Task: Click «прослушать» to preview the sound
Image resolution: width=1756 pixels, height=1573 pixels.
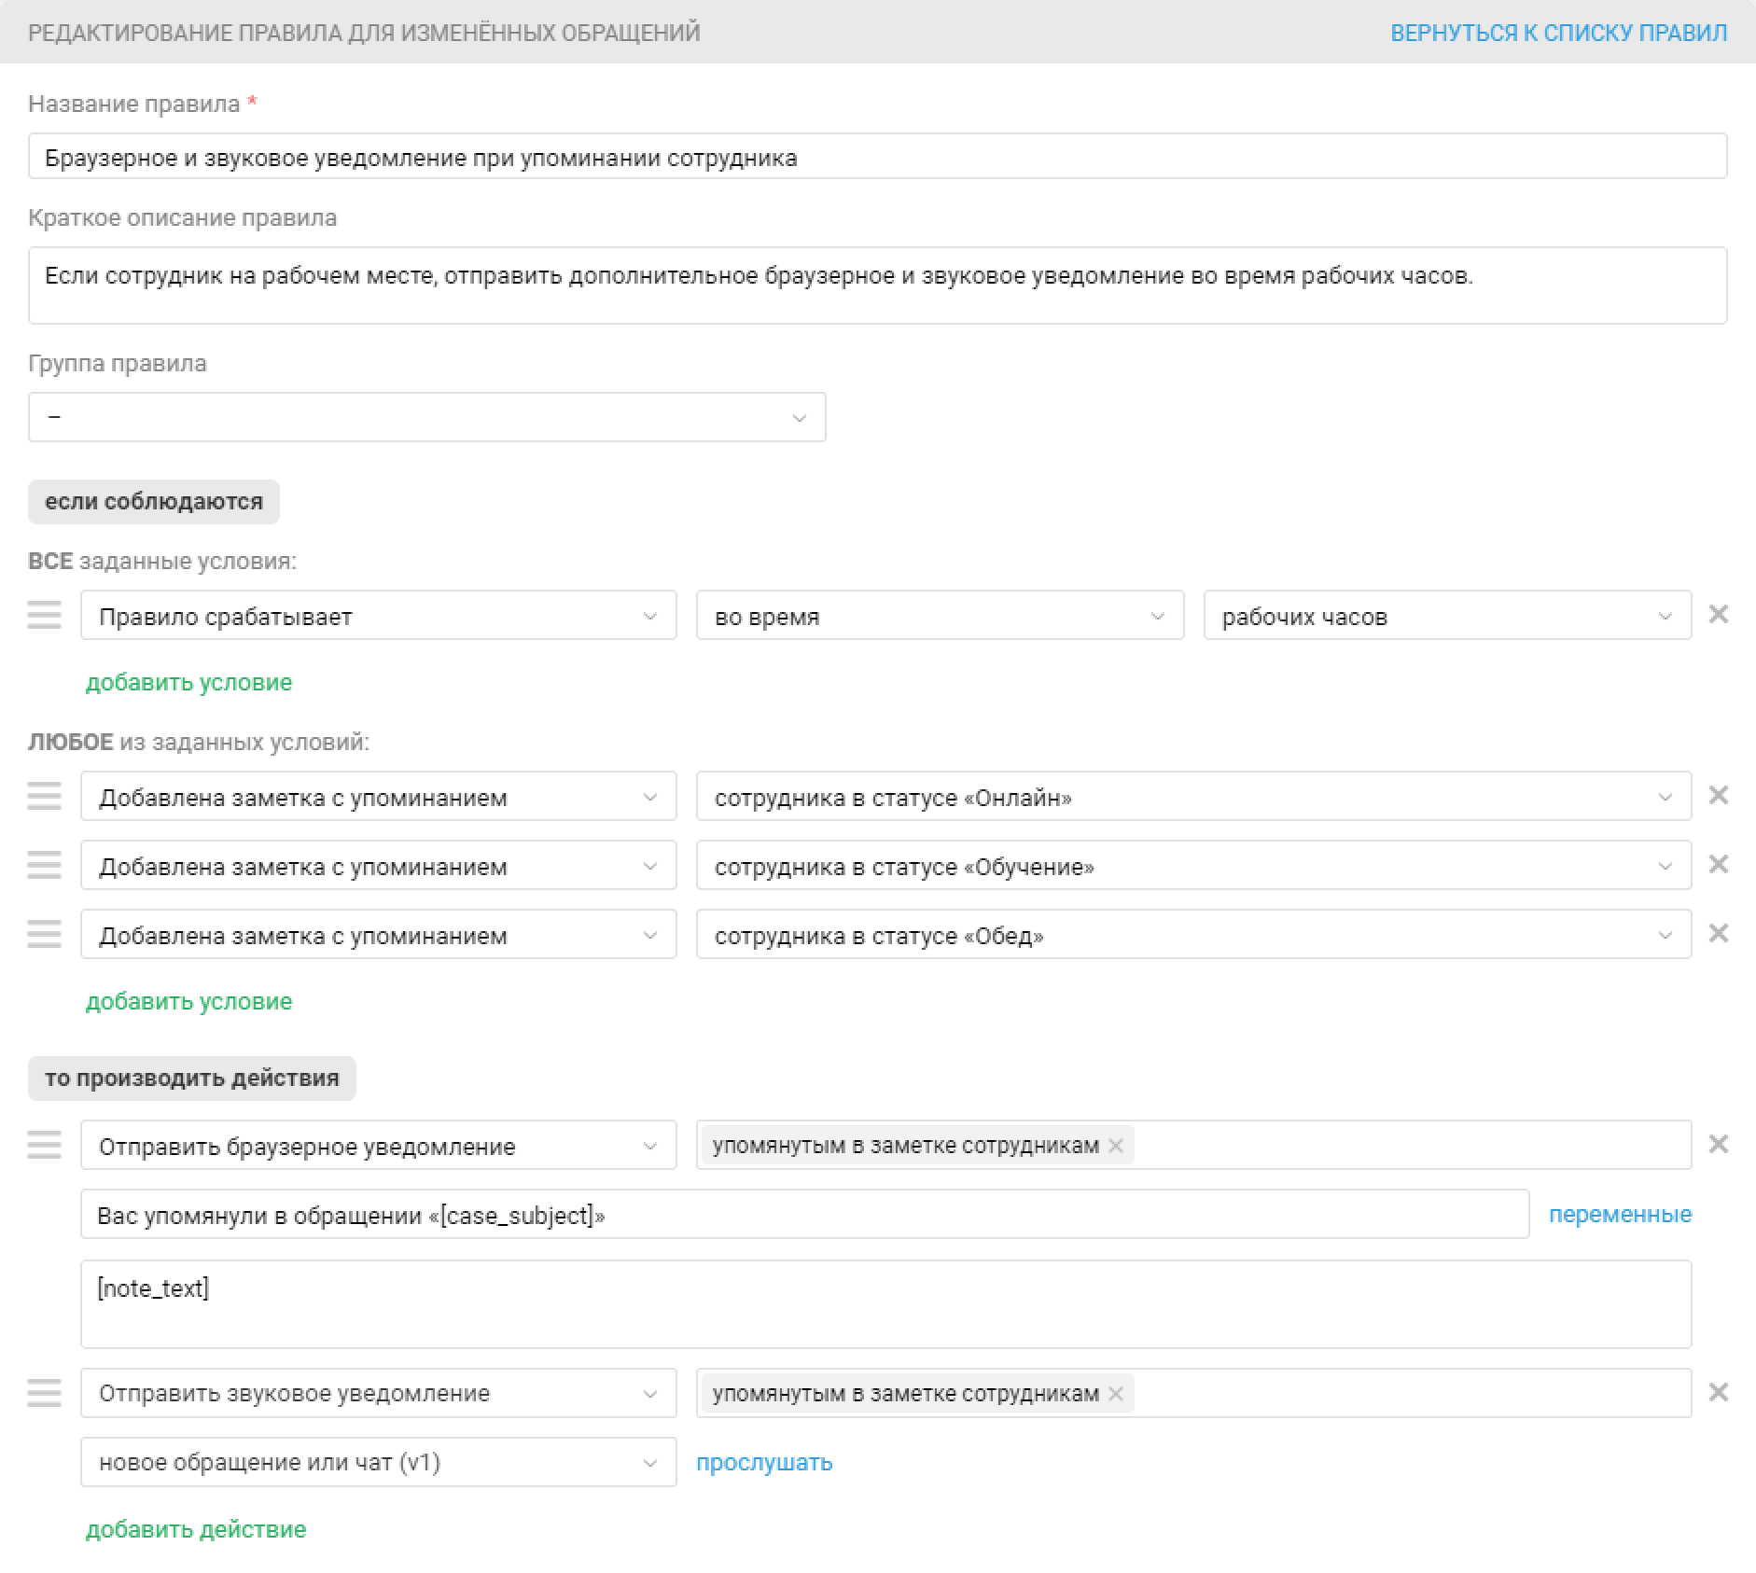Action: pyautogui.click(x=764, y=1462)
